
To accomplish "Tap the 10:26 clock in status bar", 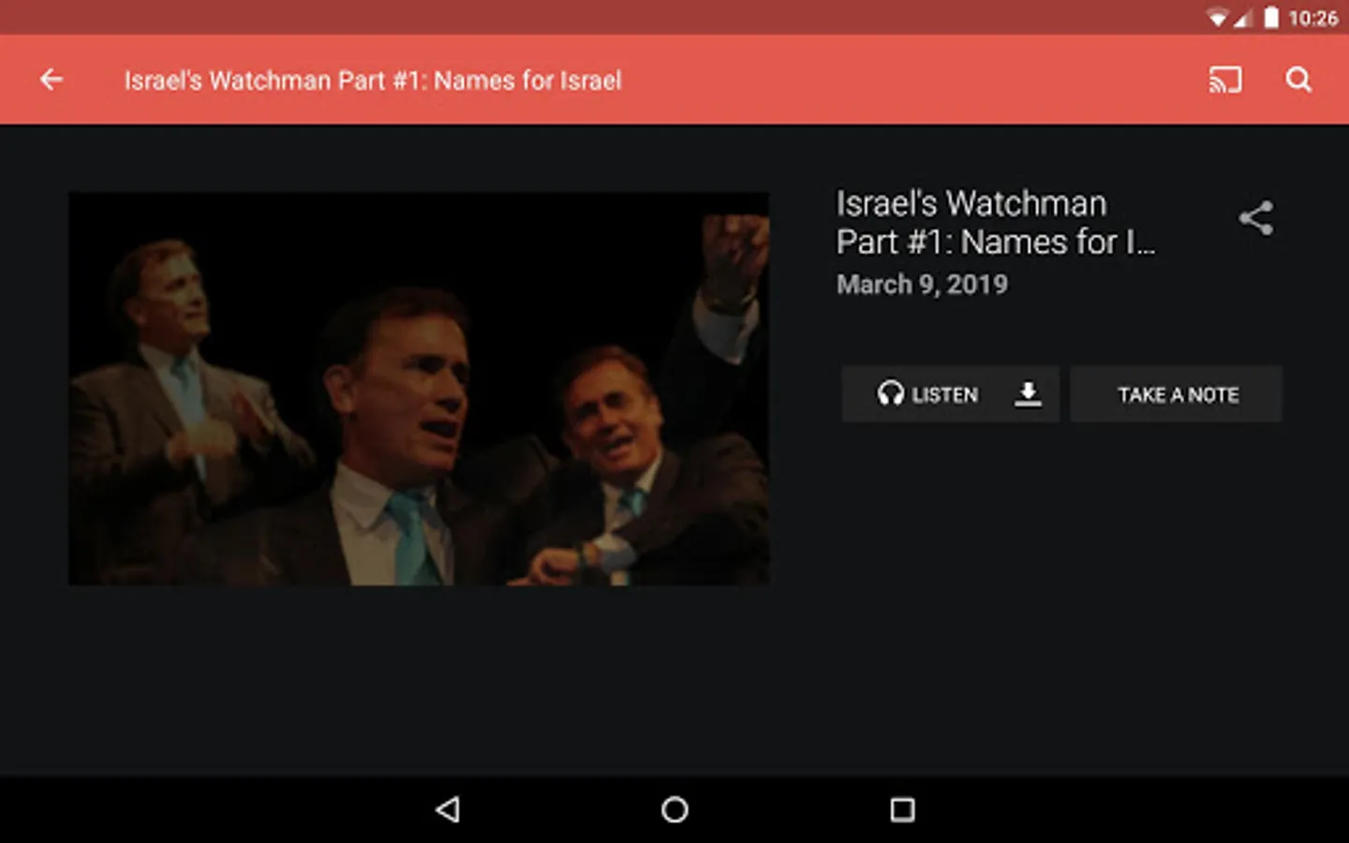I will 1312,18.
